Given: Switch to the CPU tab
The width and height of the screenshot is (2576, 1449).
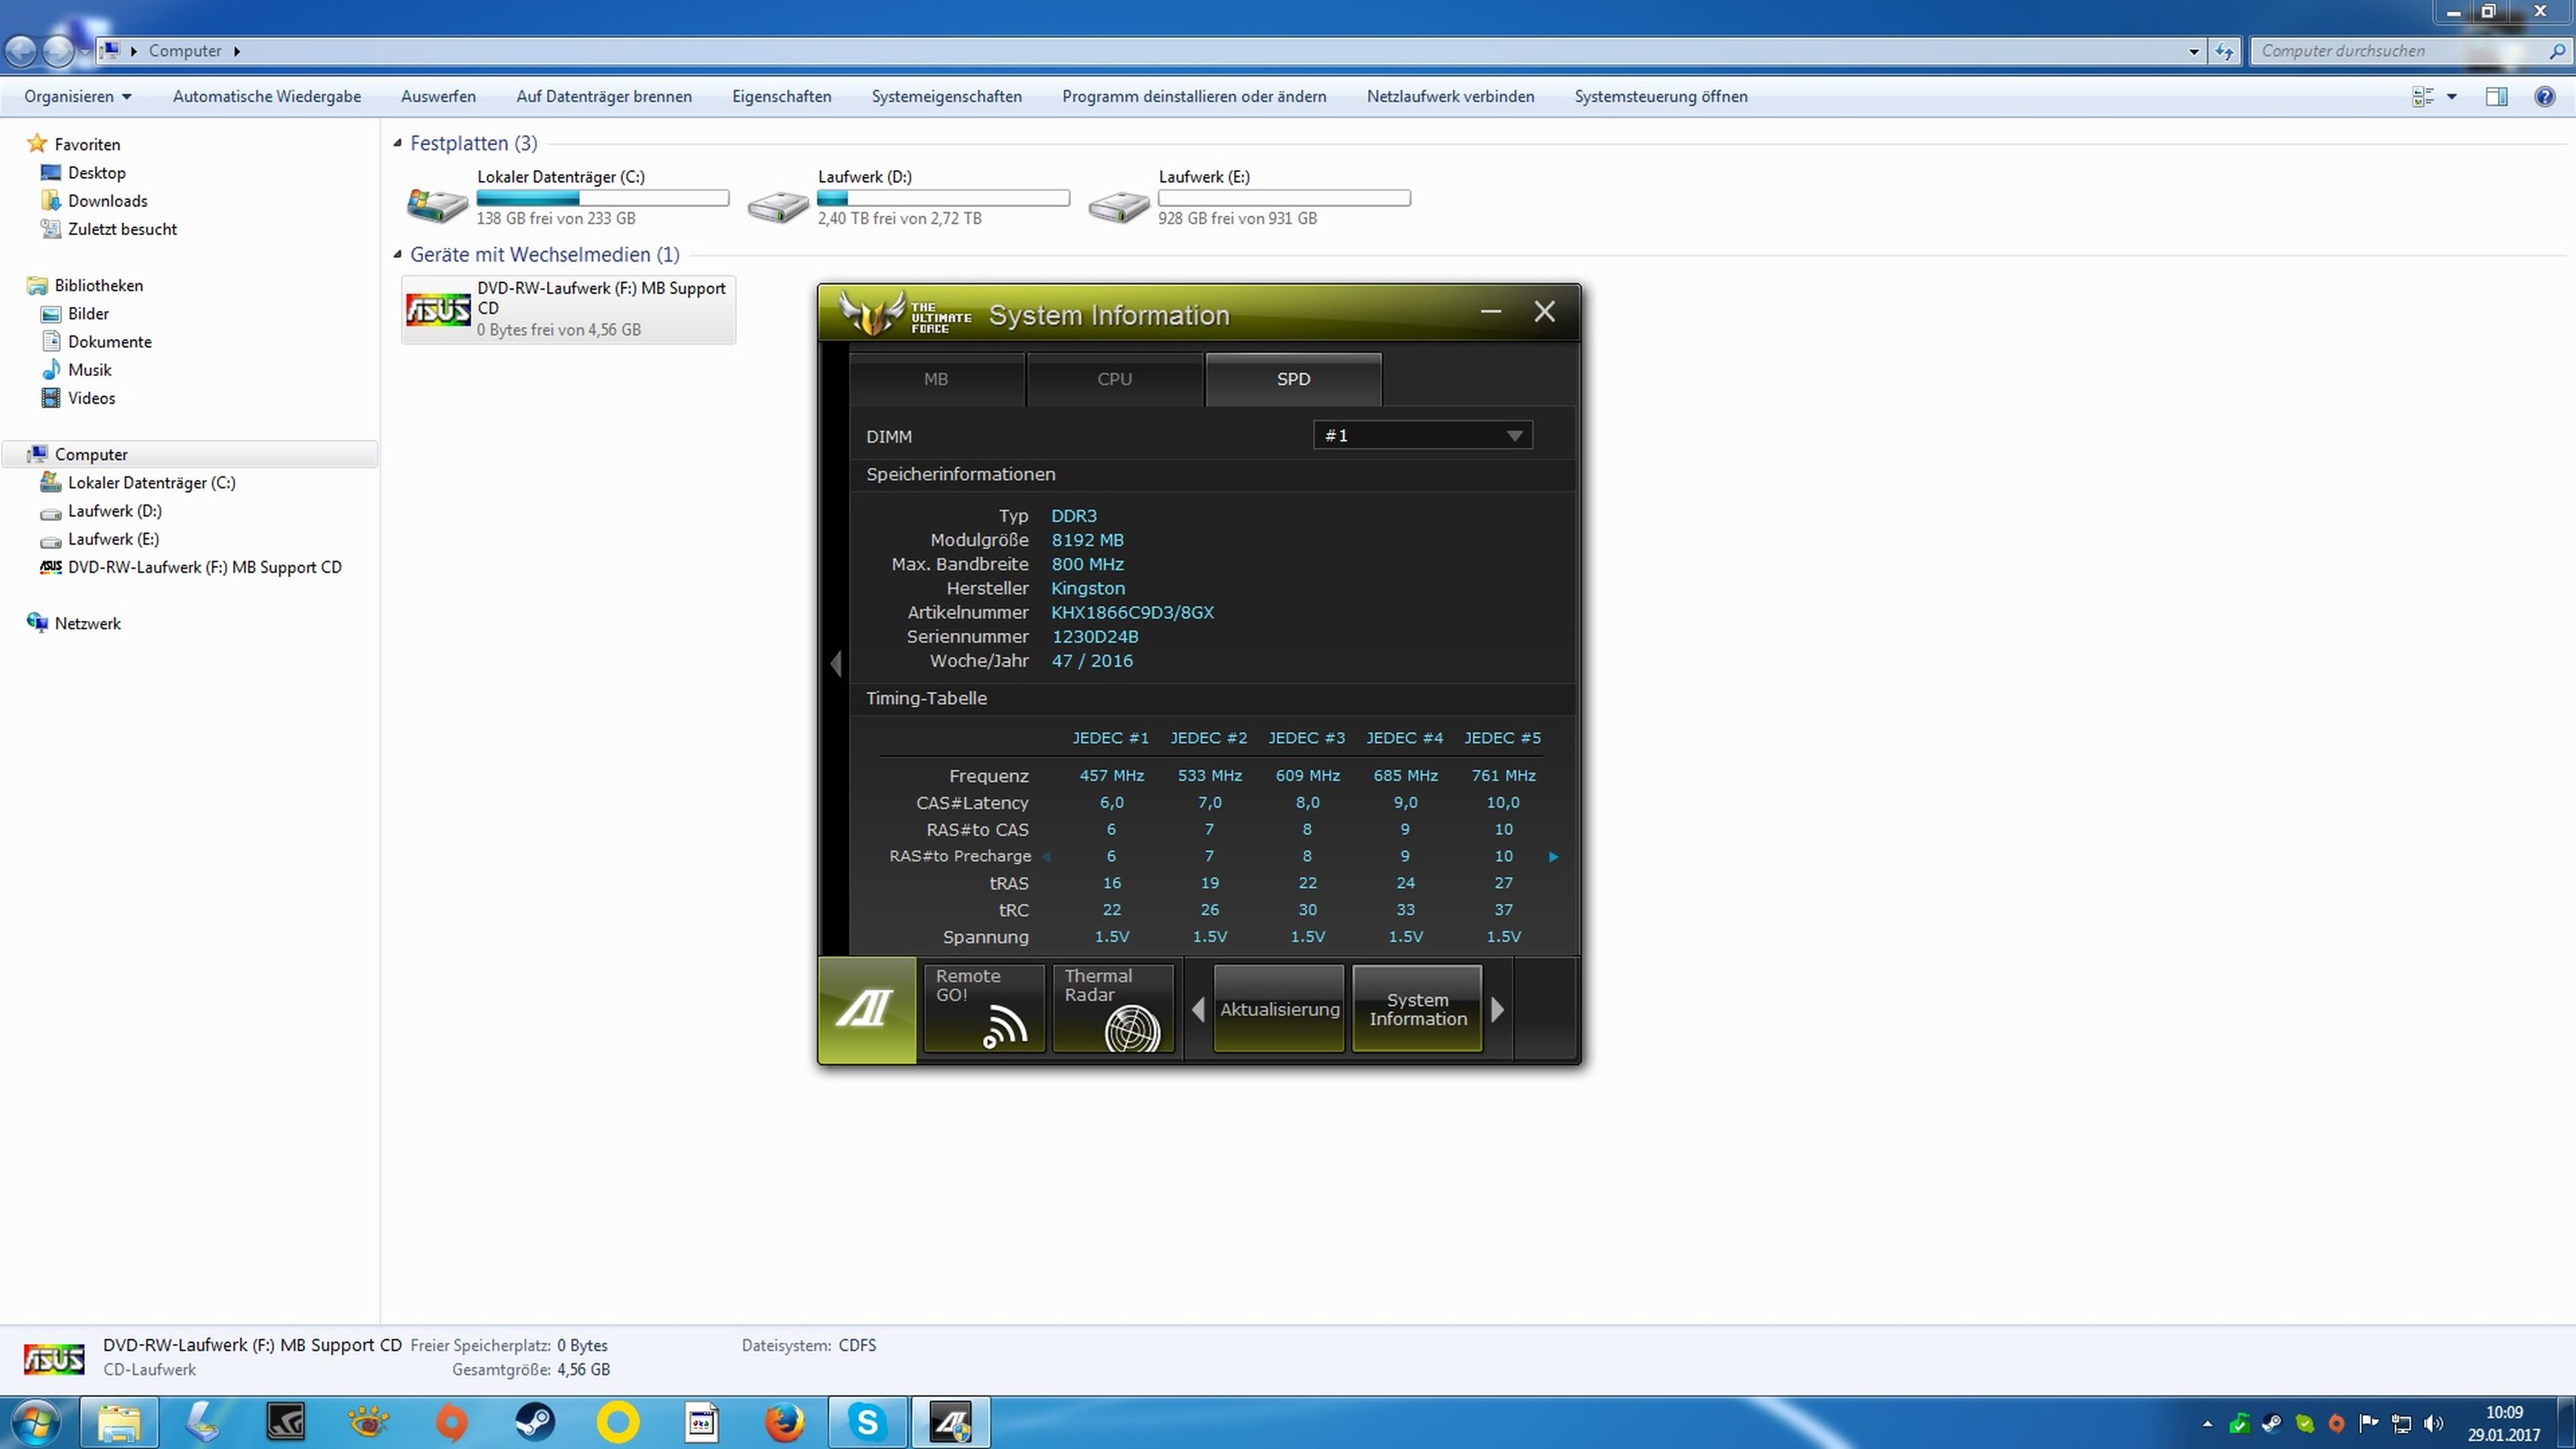Looking at the screenshot, I should pyautogui.click(x=1114, y=379).
